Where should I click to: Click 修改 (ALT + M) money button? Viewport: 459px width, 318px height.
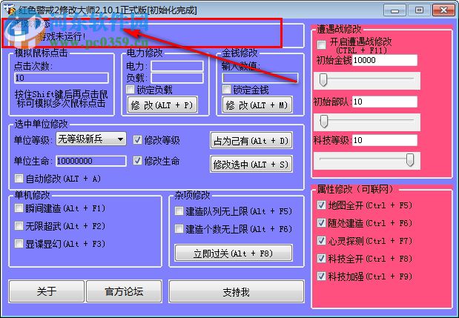(x=257, y=105)
